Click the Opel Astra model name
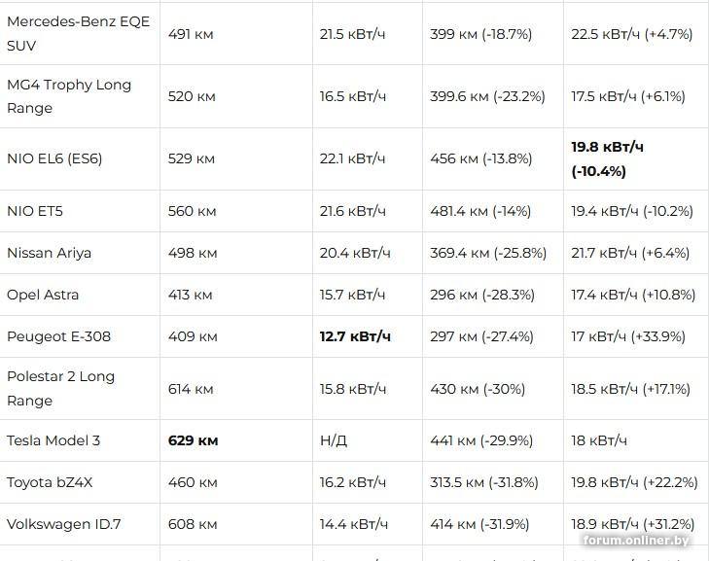 click(43, 295)
